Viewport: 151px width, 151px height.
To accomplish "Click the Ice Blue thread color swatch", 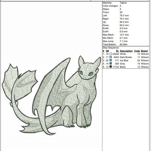I will coord(111,60).
